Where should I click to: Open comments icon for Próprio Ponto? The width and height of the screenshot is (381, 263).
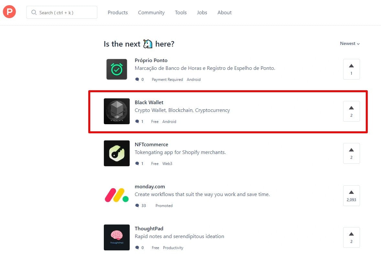click(137, 80)
